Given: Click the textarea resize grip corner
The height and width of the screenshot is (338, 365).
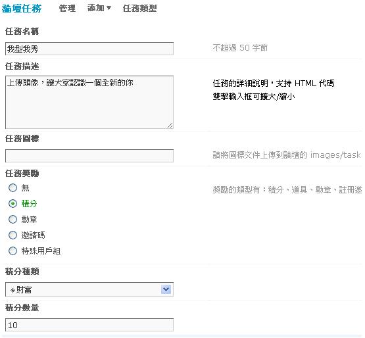Looking at the screenshot, I should coord(170,126).
